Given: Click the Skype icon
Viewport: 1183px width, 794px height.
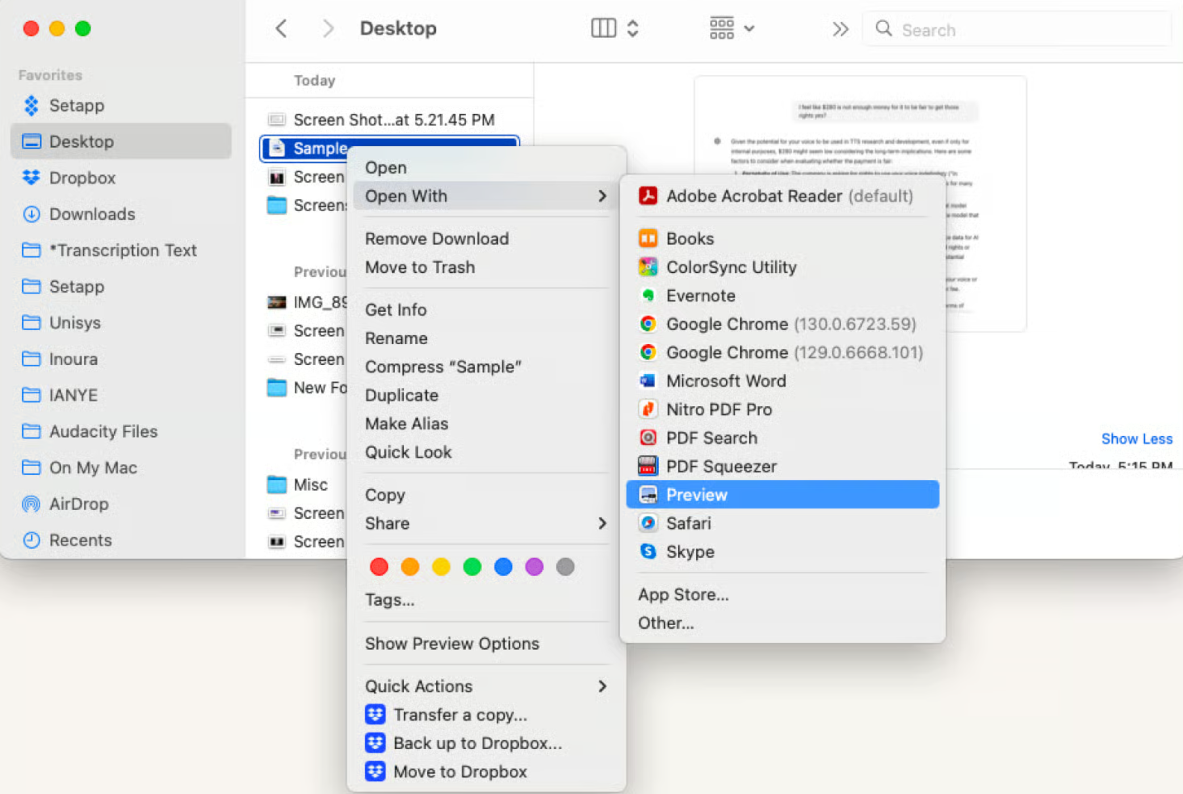Looking at the screenshot, I should click(x=648, y=551).
